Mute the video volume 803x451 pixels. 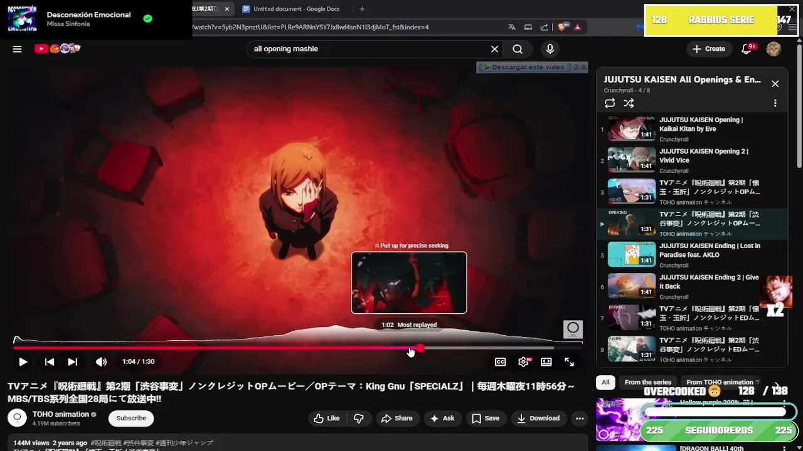pos(101,361)
